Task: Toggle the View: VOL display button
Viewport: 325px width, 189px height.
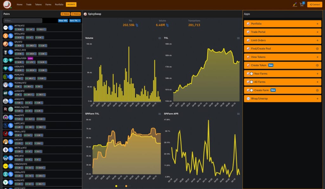Action: [x=63, y=21]
